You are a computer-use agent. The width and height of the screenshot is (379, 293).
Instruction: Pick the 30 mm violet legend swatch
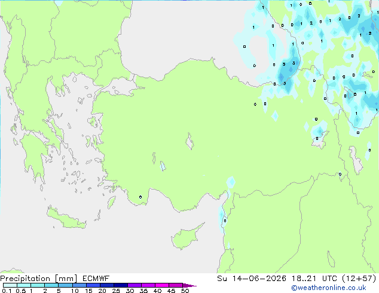(x=135, y=285)
